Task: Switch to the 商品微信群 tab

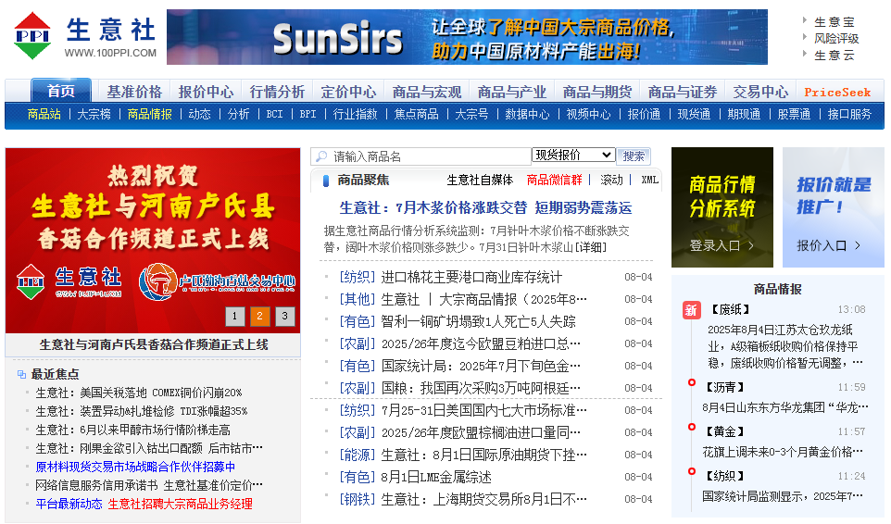Action: 554,180
